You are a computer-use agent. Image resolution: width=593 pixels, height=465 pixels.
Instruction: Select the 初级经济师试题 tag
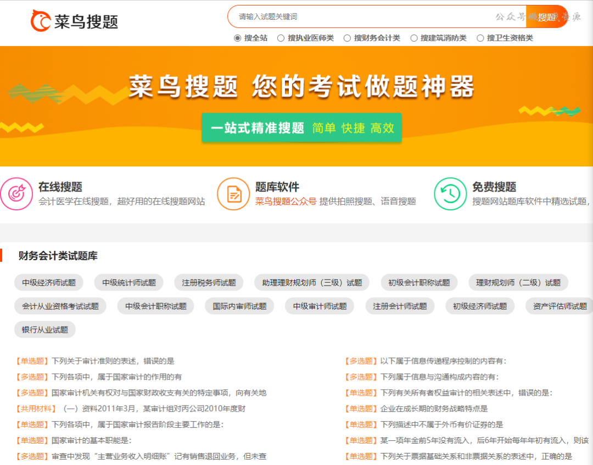click(480, 306)
